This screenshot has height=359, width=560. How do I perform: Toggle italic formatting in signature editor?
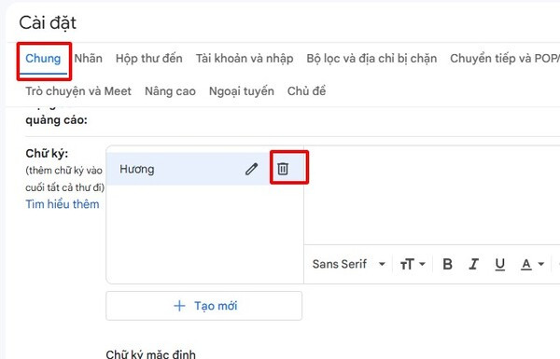click(x=473, y=264)
